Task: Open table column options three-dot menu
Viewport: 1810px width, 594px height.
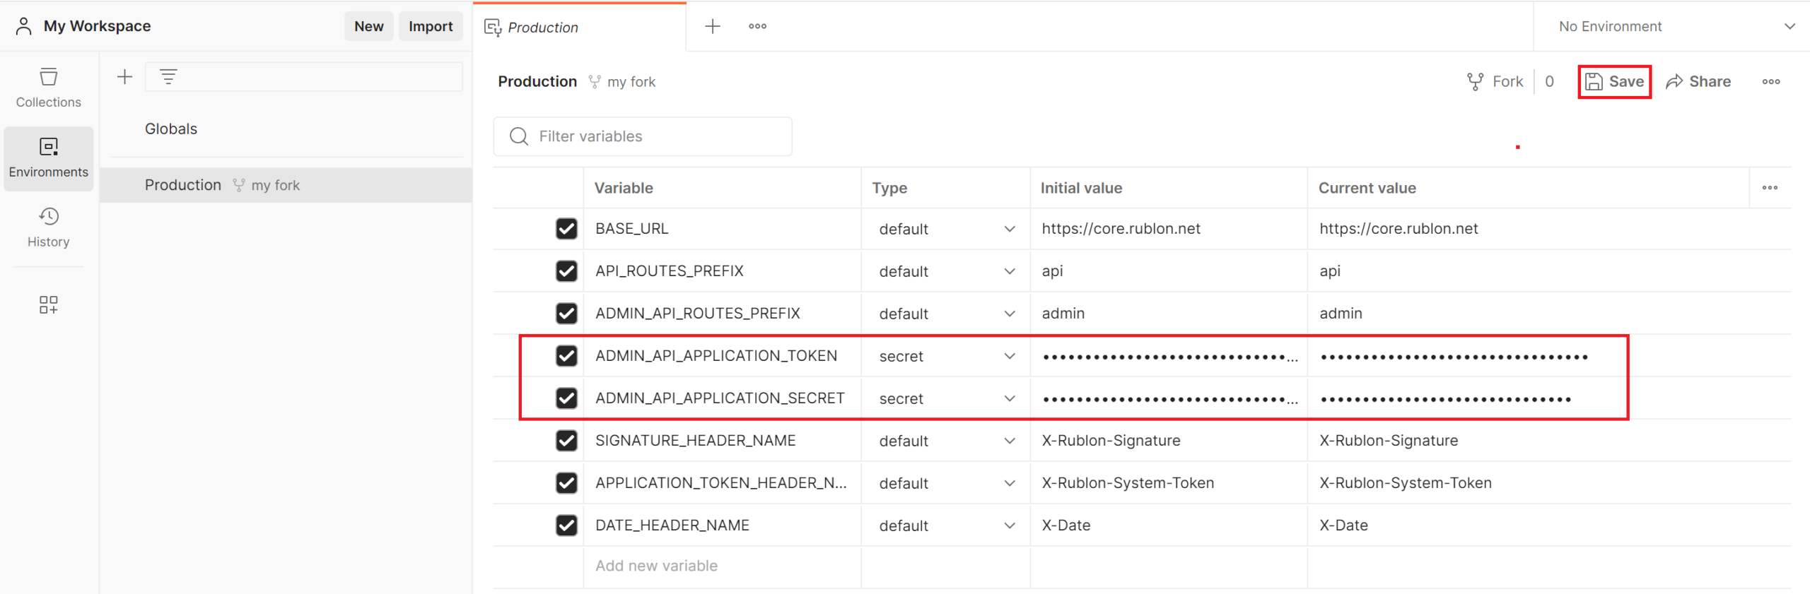Action: click(x=1769, y=188)
